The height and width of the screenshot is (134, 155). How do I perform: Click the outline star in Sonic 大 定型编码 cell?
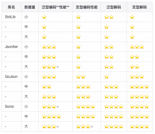pos(92,127)
